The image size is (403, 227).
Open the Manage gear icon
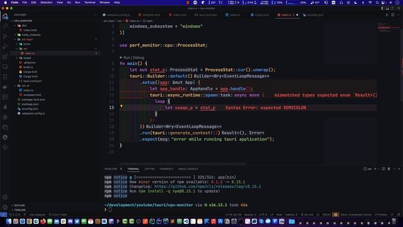point(5,207)
